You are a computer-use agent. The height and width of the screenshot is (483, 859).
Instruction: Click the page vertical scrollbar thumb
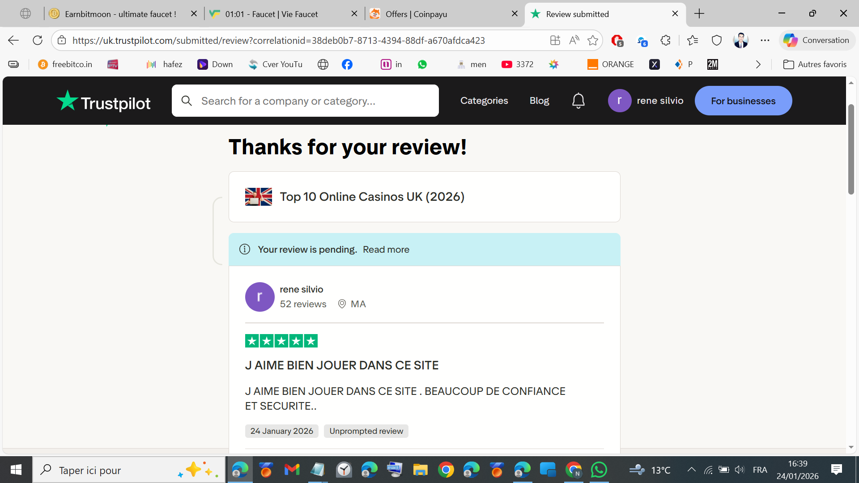point(851,149)
